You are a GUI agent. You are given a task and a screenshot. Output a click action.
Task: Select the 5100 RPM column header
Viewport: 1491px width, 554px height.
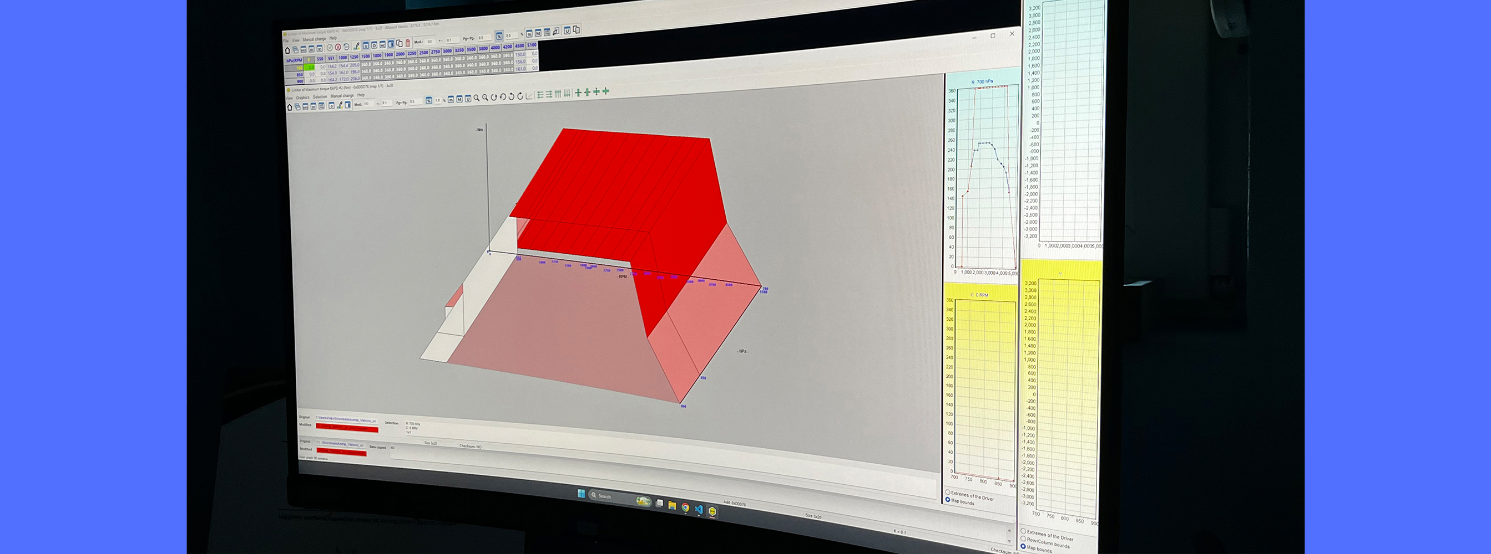pyautogui.click(x=532, y=45)
